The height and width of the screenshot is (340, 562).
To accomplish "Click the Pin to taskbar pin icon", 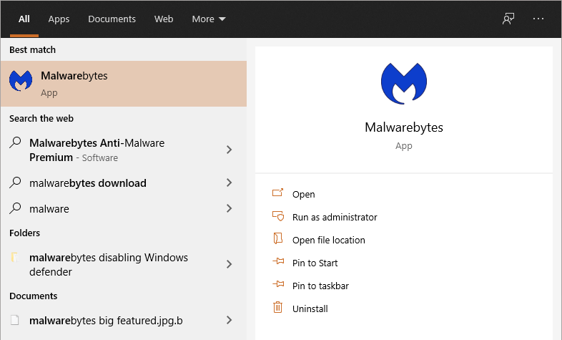I will (278, 284).
